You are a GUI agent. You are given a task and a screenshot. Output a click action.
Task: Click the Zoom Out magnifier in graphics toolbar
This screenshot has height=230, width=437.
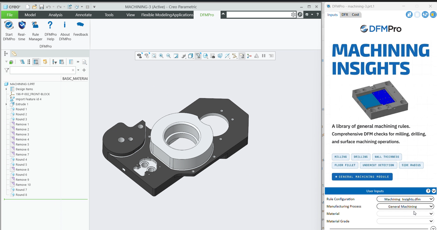(x=169, y=56)
